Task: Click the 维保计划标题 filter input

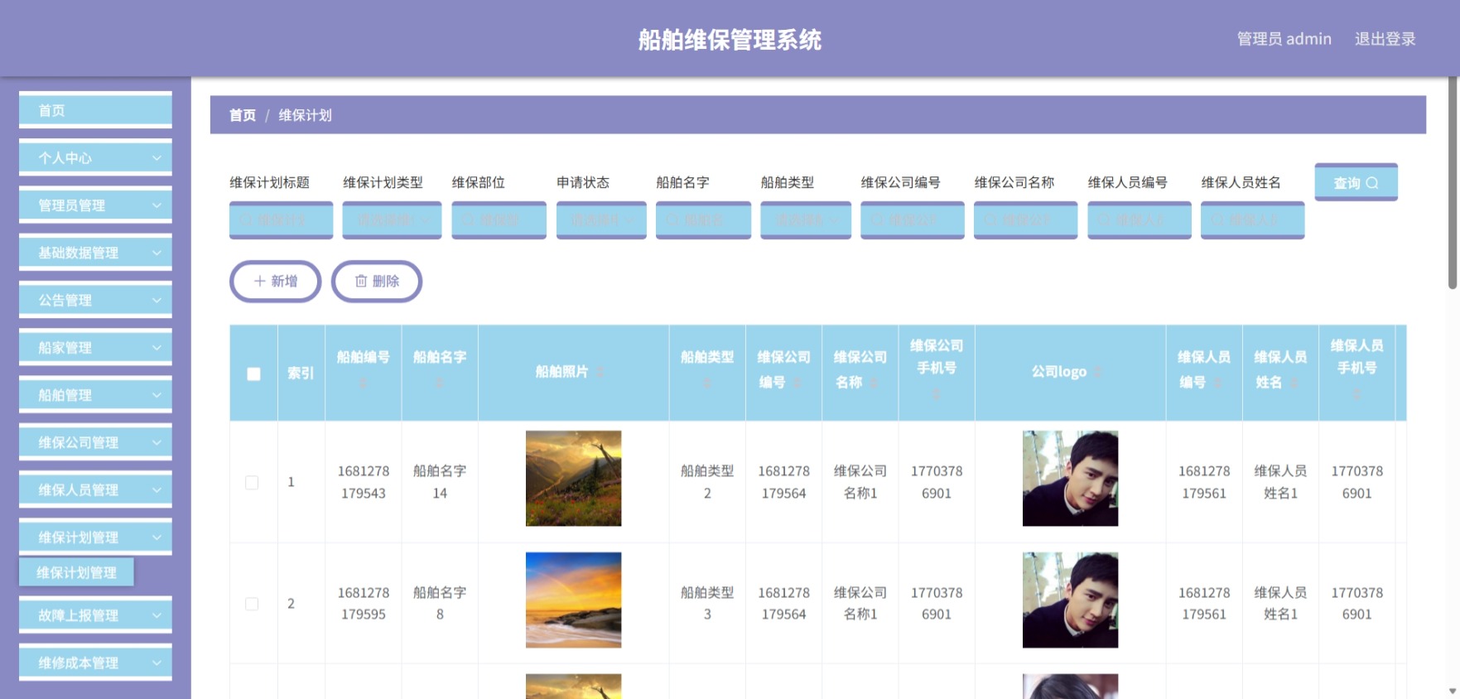Action: click(281, 220)
